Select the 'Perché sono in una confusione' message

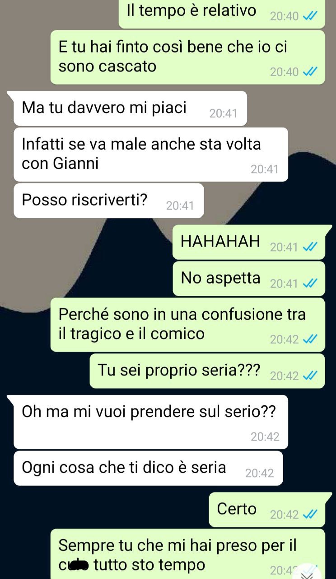(x=188, y=324)
